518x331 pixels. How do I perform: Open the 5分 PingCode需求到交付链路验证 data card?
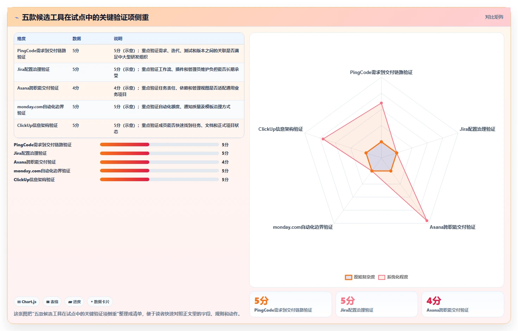[291, 304]
